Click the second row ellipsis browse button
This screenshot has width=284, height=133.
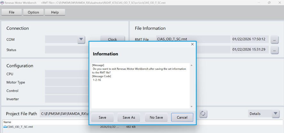(x=274, y=50)
